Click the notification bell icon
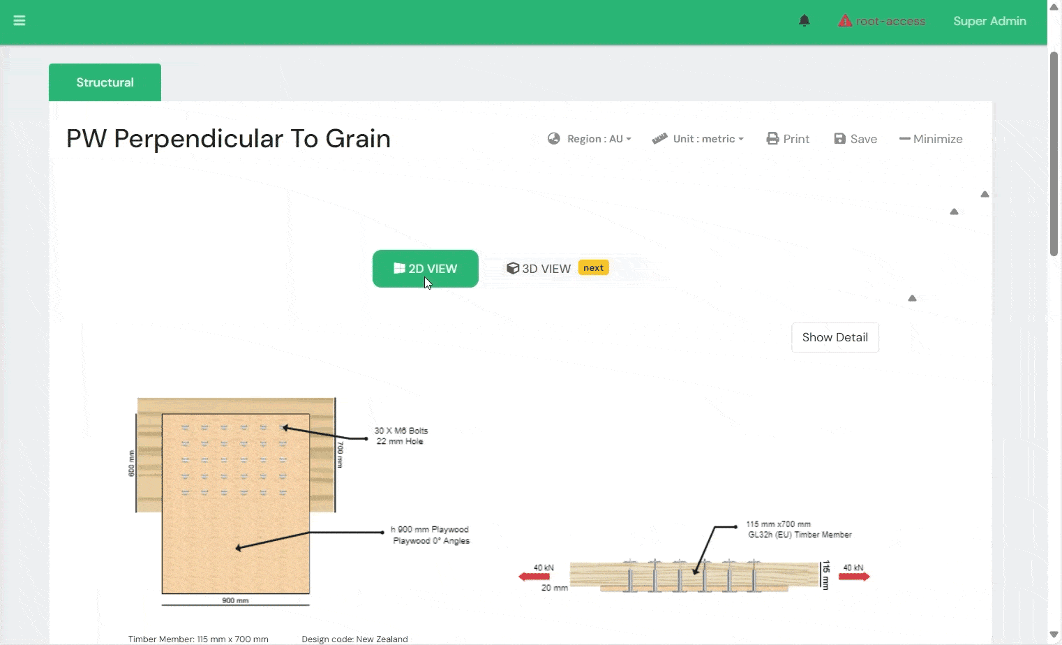1062x645 pixels. click(805, 21)
